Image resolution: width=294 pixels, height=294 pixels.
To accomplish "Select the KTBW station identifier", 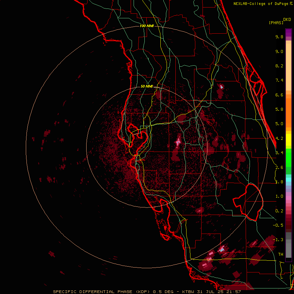I will [188, 292].
